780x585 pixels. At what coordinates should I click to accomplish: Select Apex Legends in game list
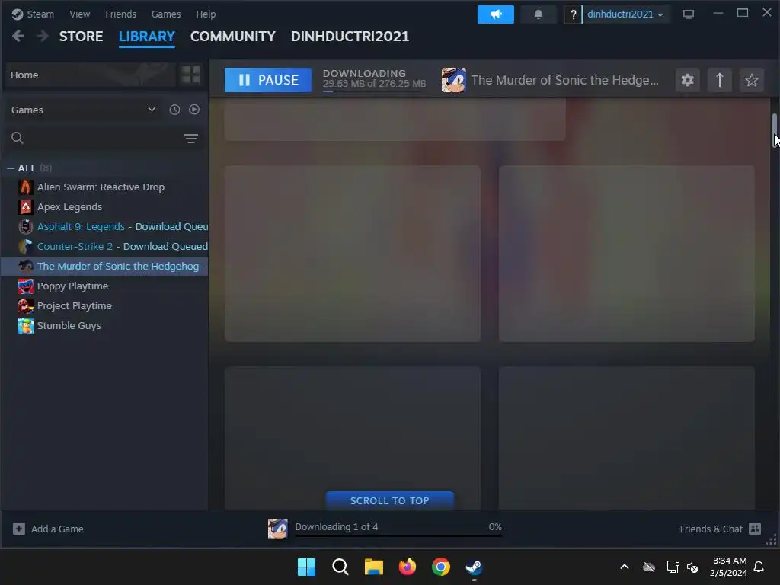(69, 207)
